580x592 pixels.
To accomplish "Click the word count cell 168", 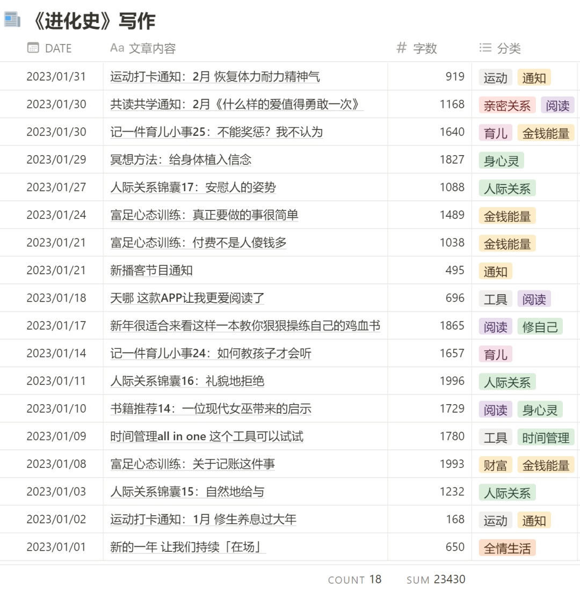I will (x=455, y=519).
